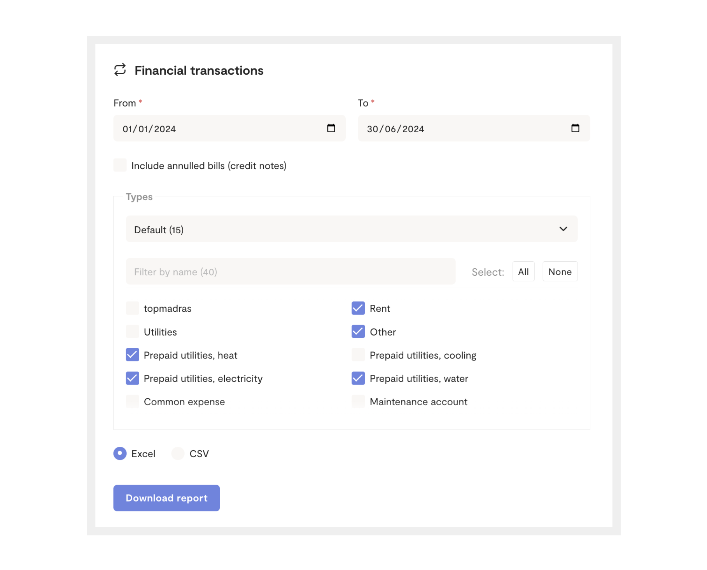Check the topmadras type checkbox
This screenshot has width=707, height=570.
133,308
